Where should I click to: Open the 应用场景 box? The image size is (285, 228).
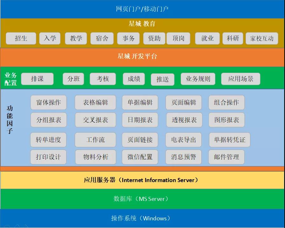point(241,79)
